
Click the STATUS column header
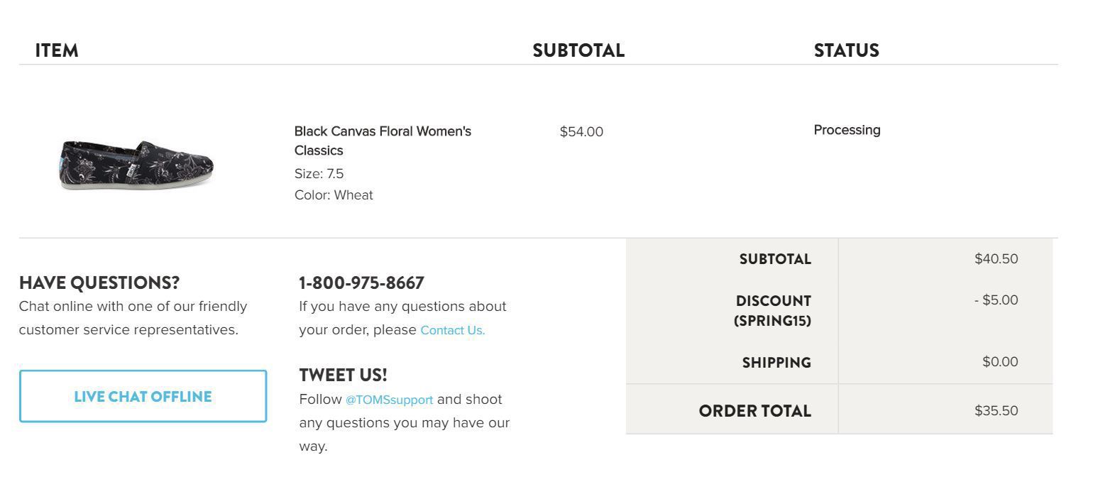(x=846, y=50)
